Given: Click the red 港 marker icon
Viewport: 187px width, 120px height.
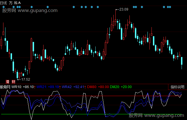Looking at the screenshot, I should pyautogui.click(x=8, y=82).
